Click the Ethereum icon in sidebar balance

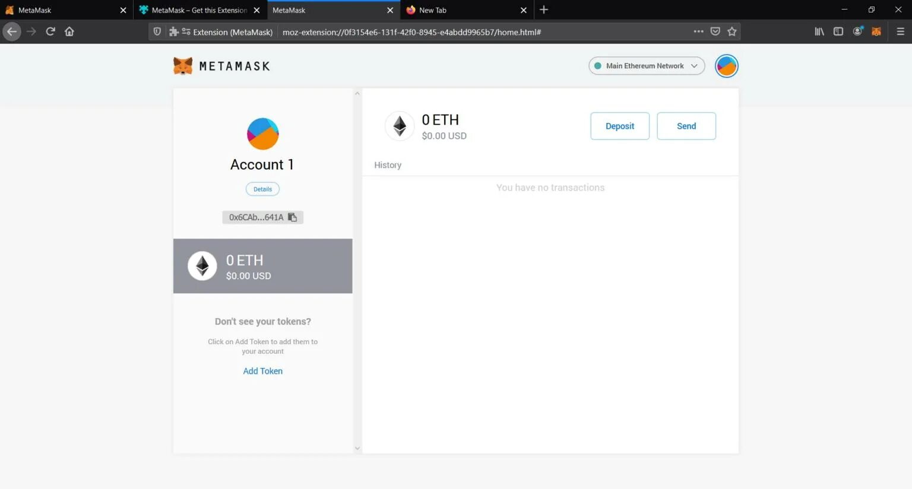[x=202, y=266]
